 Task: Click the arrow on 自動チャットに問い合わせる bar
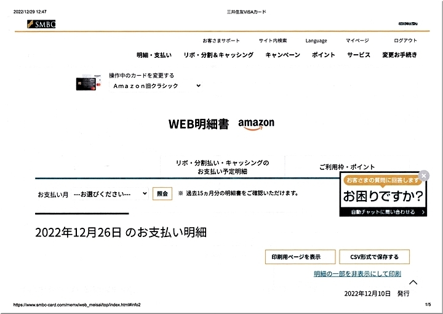click(x=424, y=212)
